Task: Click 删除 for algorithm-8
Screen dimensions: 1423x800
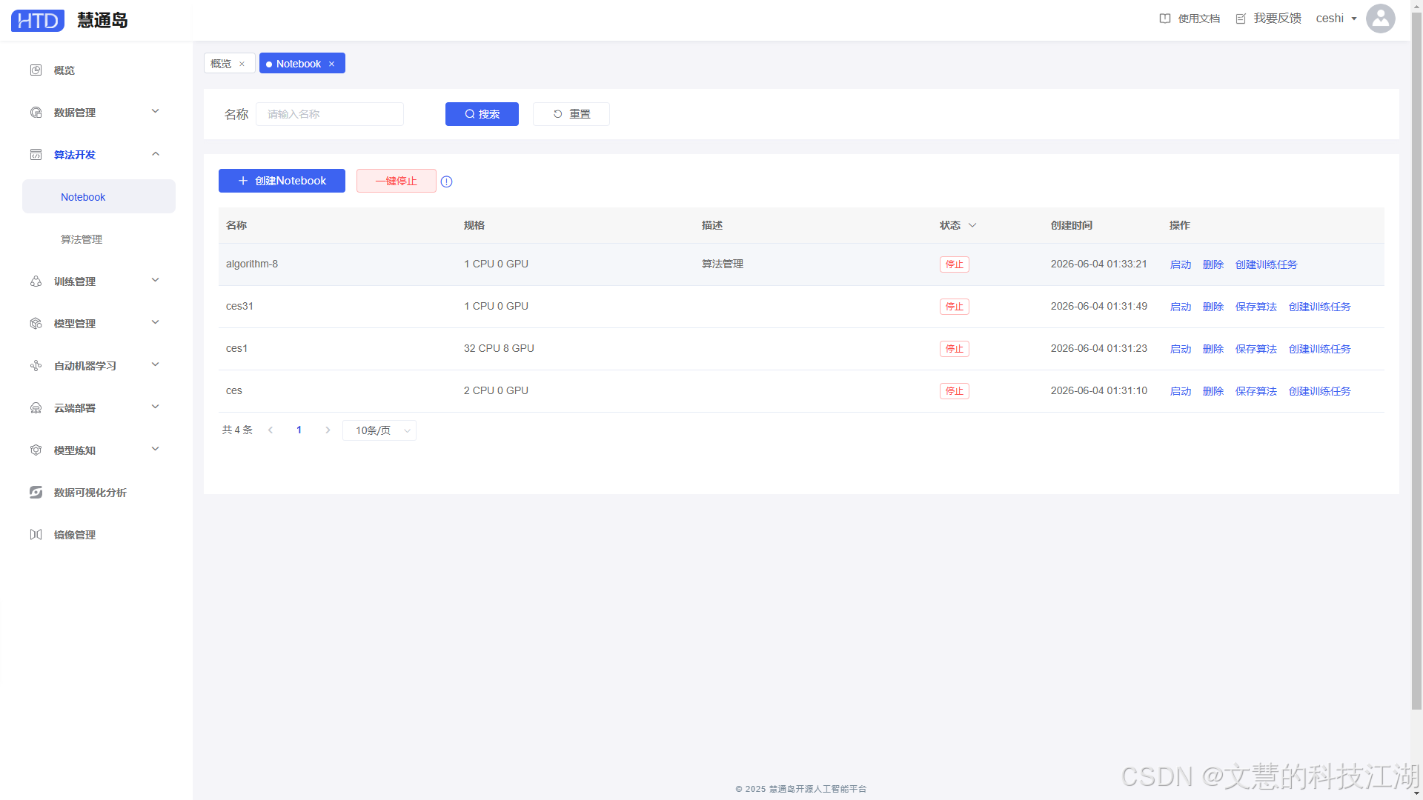Action: pyautogui.click(x=1213, y=264)
